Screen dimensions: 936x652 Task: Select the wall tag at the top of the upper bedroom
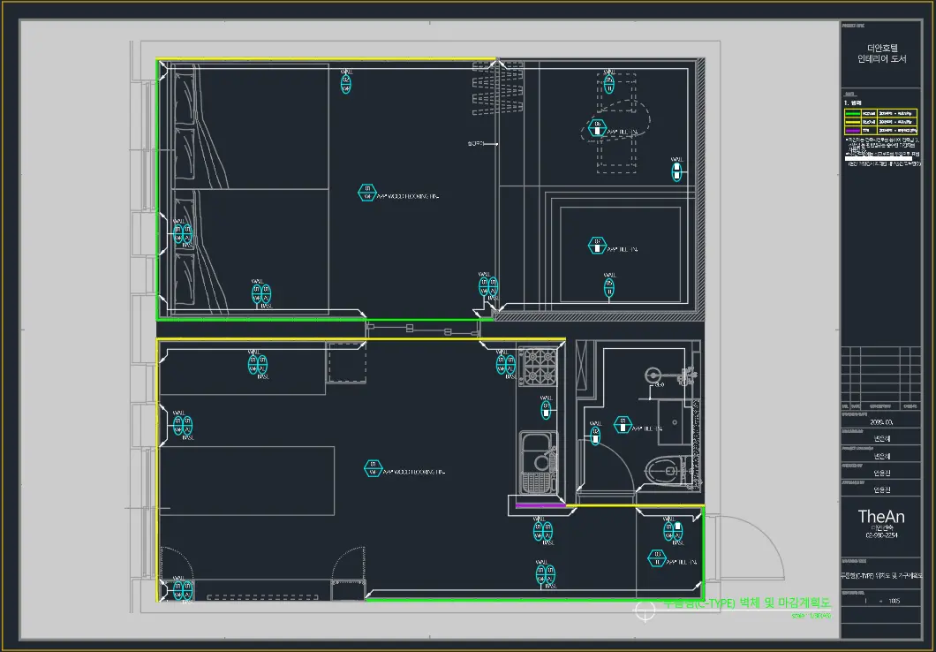coord(345,84)
